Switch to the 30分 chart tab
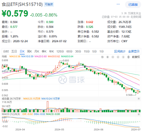The height and width of the screenshot is (133, 142). [78, 51]
